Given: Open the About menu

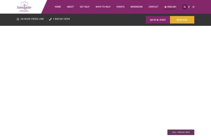Looking at the screenshot, I should pos(70,7).
